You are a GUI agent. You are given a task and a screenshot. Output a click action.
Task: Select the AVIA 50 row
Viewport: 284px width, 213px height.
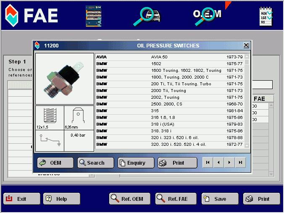[170, 57]
